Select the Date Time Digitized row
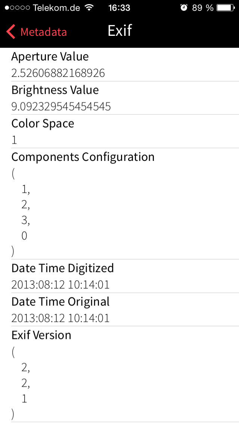239x424 pixels. pyautogui.click(x=119, y=276)
